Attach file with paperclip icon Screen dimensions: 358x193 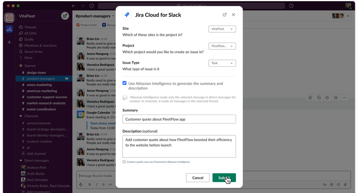345,184
